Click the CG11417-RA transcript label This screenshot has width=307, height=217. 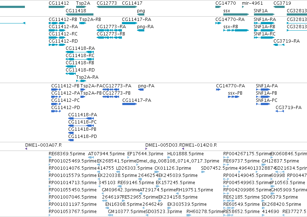pyautogui.click(x=136, y=19)
